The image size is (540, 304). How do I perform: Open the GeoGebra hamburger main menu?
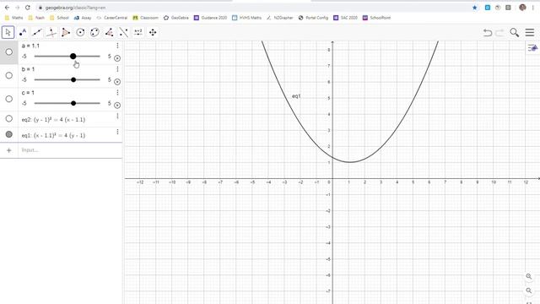click(x=530, y=33)
